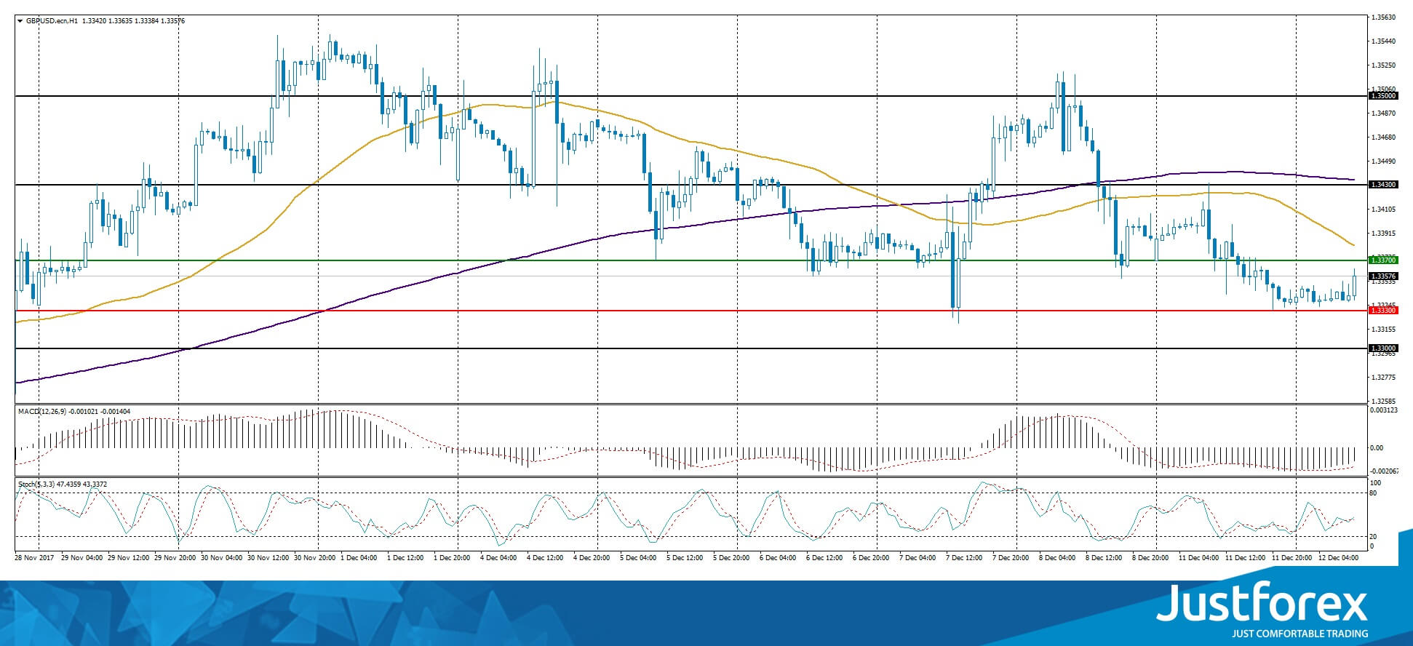Click the 7 Dec 20:00 time label
Screen dimensions: 1413x646
click(x=1011, y=558)
